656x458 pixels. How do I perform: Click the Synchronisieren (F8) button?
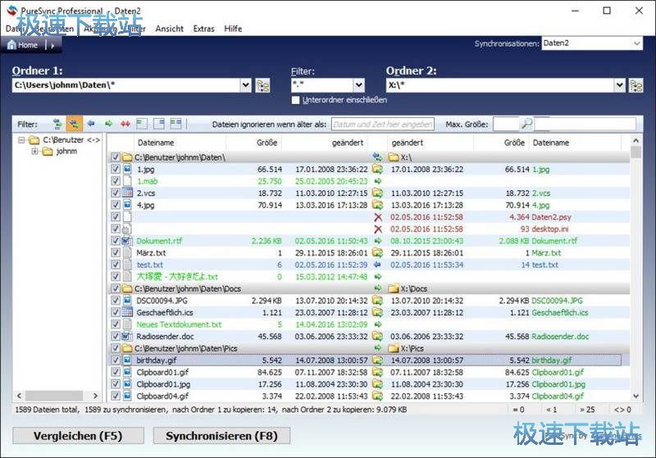pyautogui.click(x=221, y=436)
